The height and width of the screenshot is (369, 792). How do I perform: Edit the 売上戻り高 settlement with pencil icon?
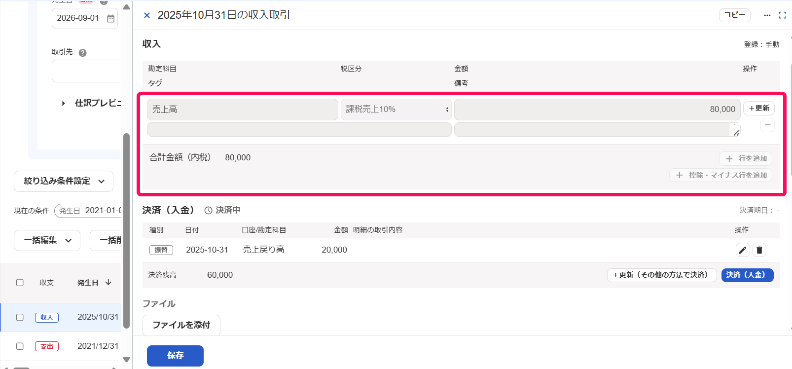[x=743, y=250]
